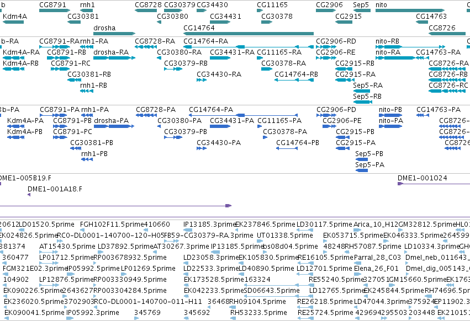The width and height of the screenshot is (470, 321).
Task: Select protein Kdm4A-PA
Action: click(x=15, y=126)
